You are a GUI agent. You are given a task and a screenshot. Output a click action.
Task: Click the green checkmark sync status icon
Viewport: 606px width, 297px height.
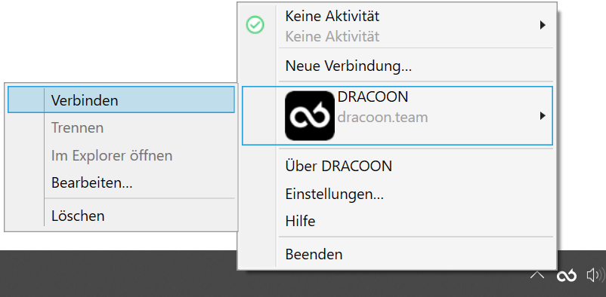[255, 25]
